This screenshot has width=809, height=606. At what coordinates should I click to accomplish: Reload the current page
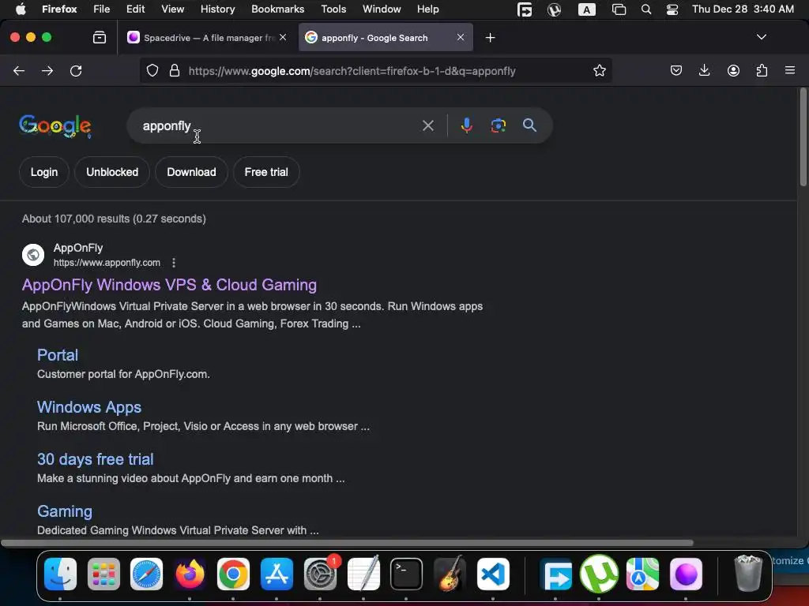(x=76, y=70)
